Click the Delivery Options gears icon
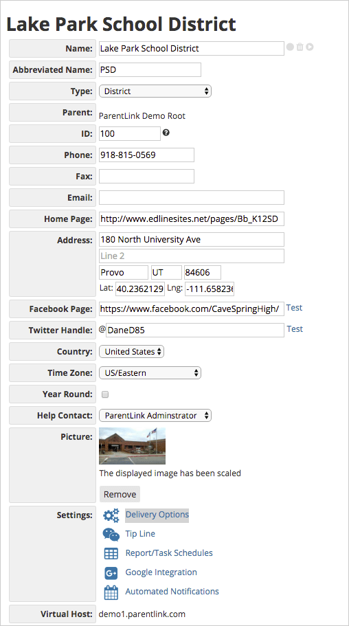 [x=111, y=515]
